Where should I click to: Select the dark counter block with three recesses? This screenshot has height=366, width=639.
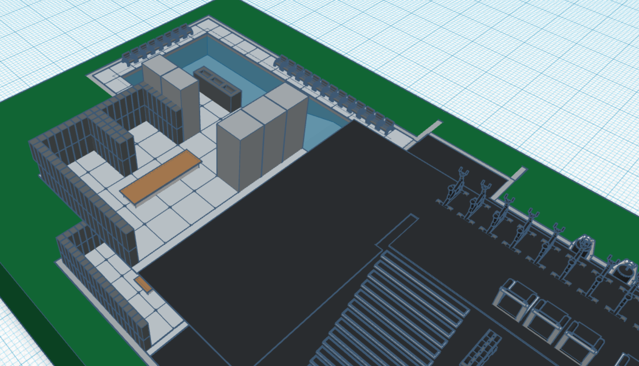coord(217,89)
